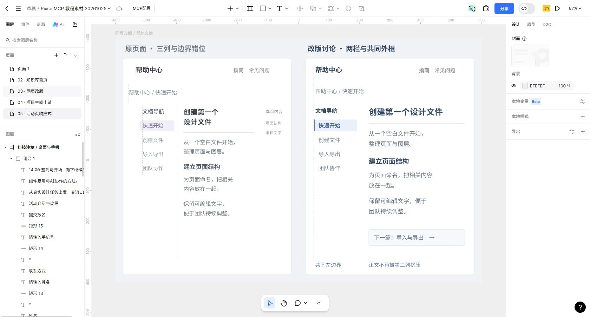Image resolution: width=590 pixels, height=317 pixels.
Task: Select the Comment bubble tool
Action: click(298, 303)
